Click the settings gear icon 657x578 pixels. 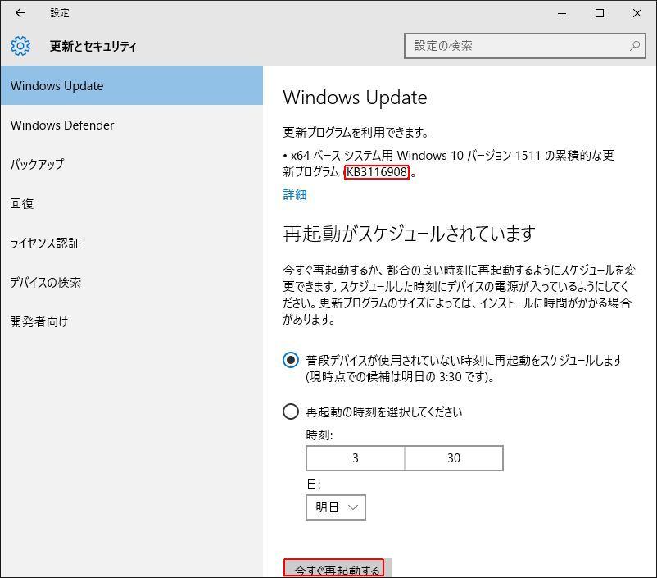pos(20,46)
